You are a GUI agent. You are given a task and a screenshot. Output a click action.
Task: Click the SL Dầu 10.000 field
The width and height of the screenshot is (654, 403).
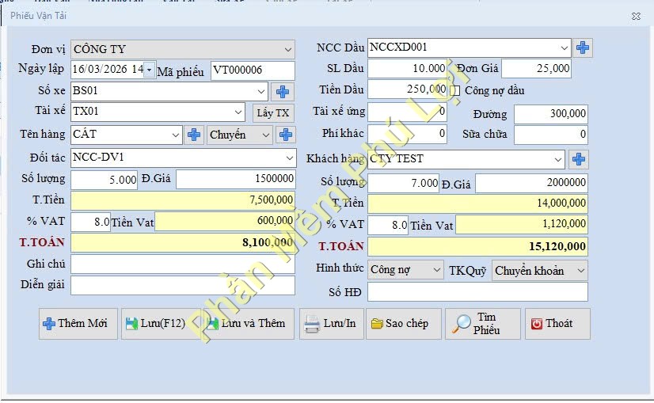(x=407, y=68)
